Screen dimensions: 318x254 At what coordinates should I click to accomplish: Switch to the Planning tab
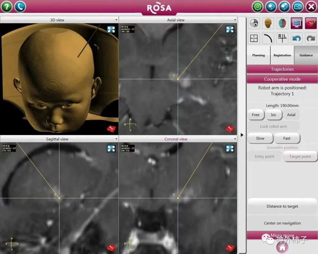(258, 55)
